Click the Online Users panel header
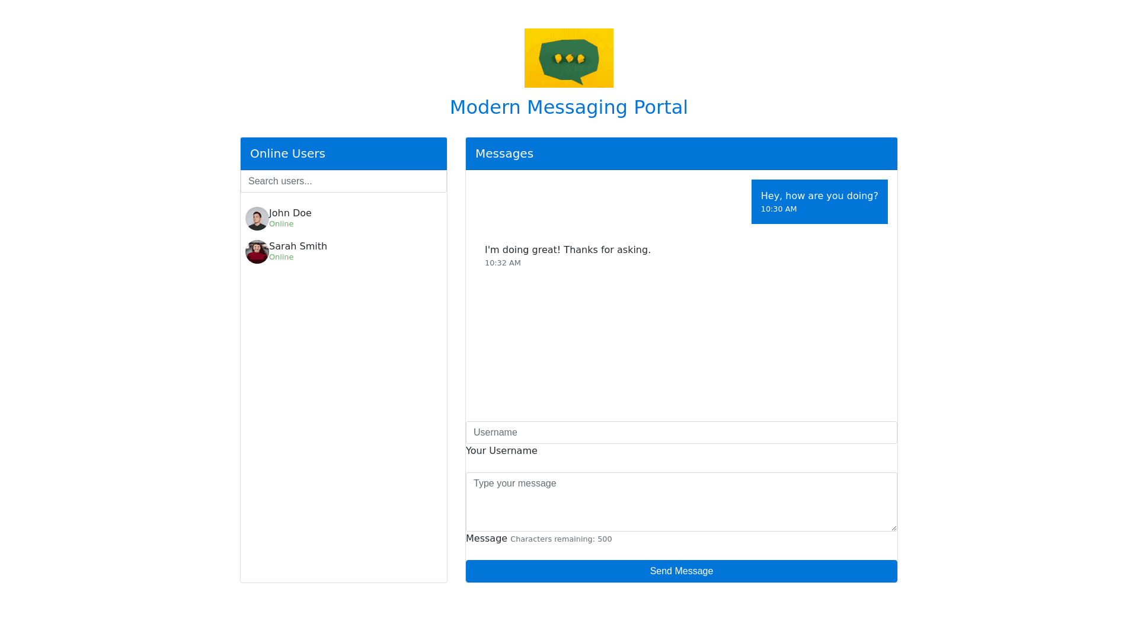Viewport: 1138px width, 640px height. tap(343, 154)
